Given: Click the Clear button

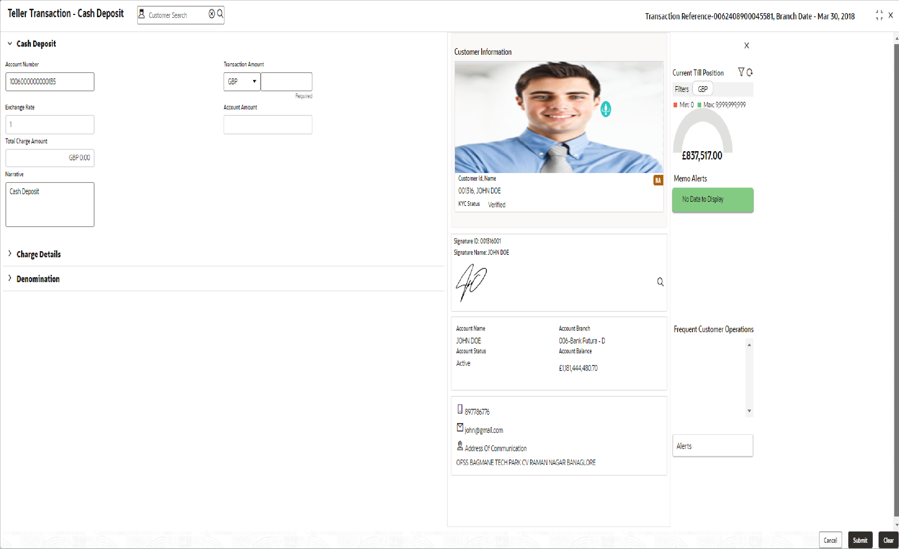Looking at the screenshot, I should [888, 540].
